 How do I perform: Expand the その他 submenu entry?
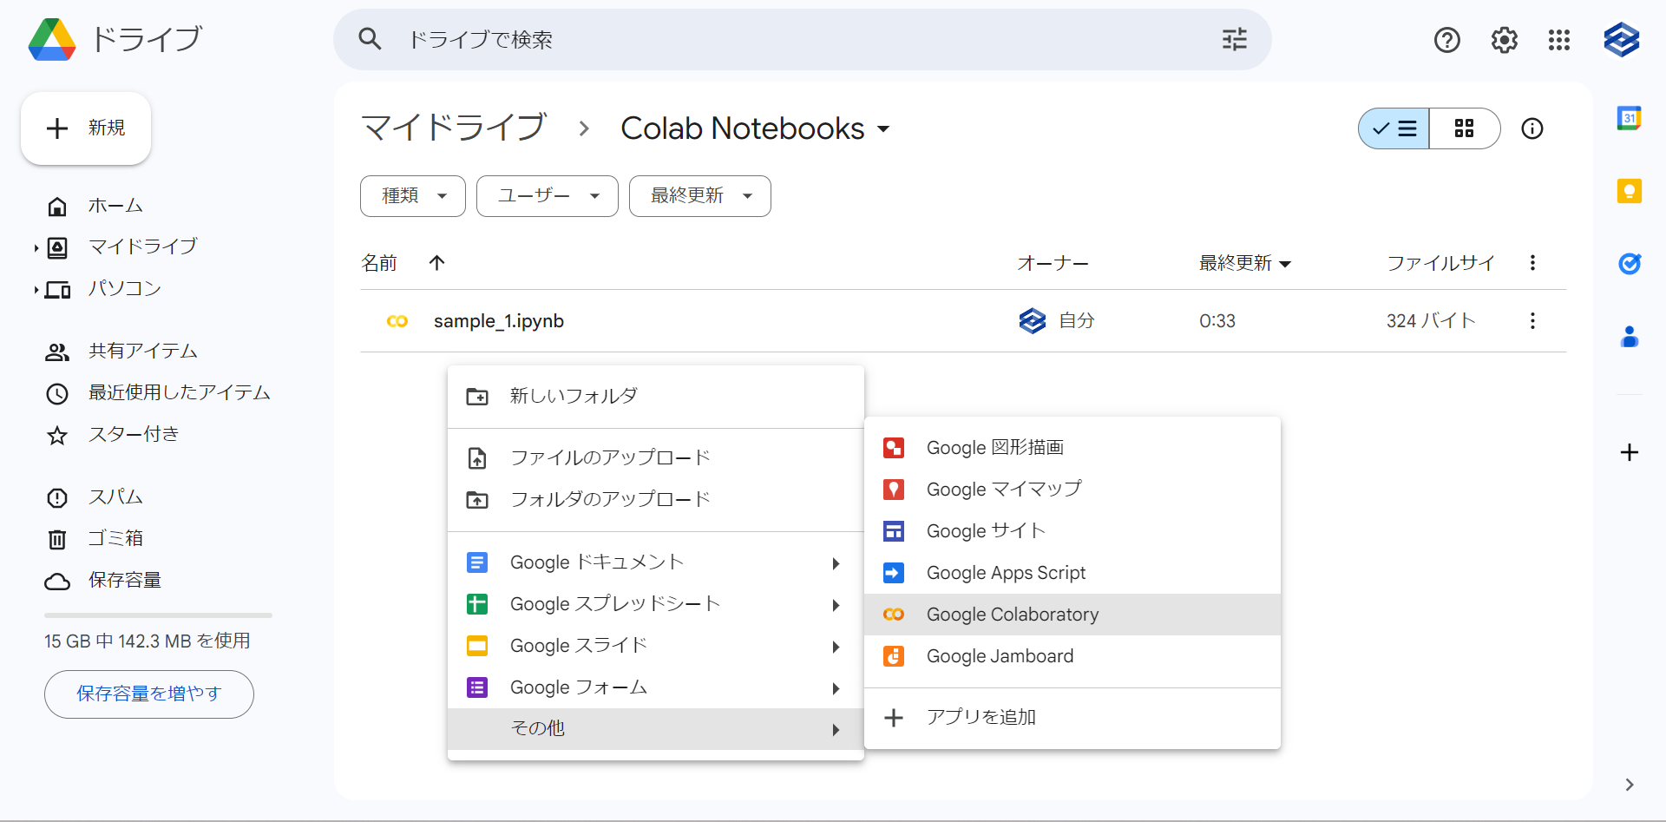655,728
